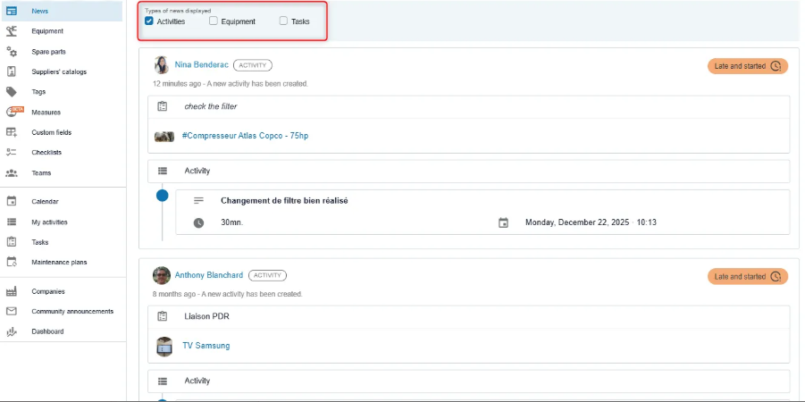Screen dimensions: 805x402
Task: Open the Teams people icon
Action: click(12, 172)
